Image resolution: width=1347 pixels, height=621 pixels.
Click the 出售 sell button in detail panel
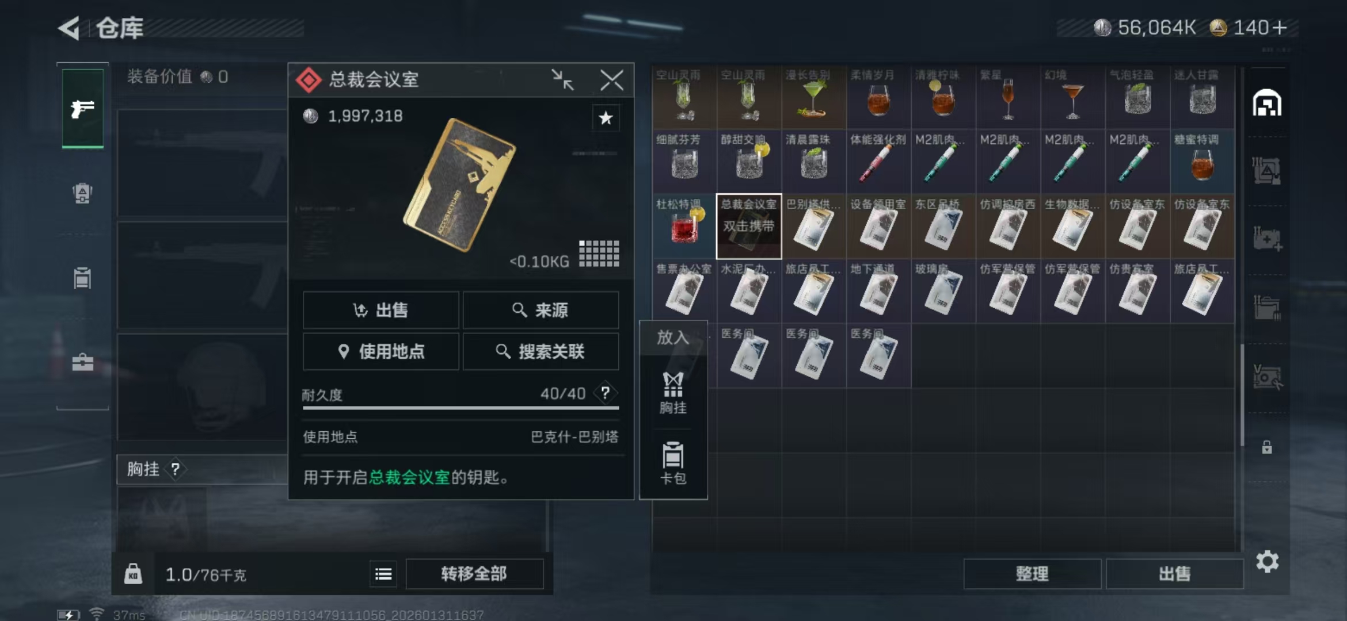(381, 310)
